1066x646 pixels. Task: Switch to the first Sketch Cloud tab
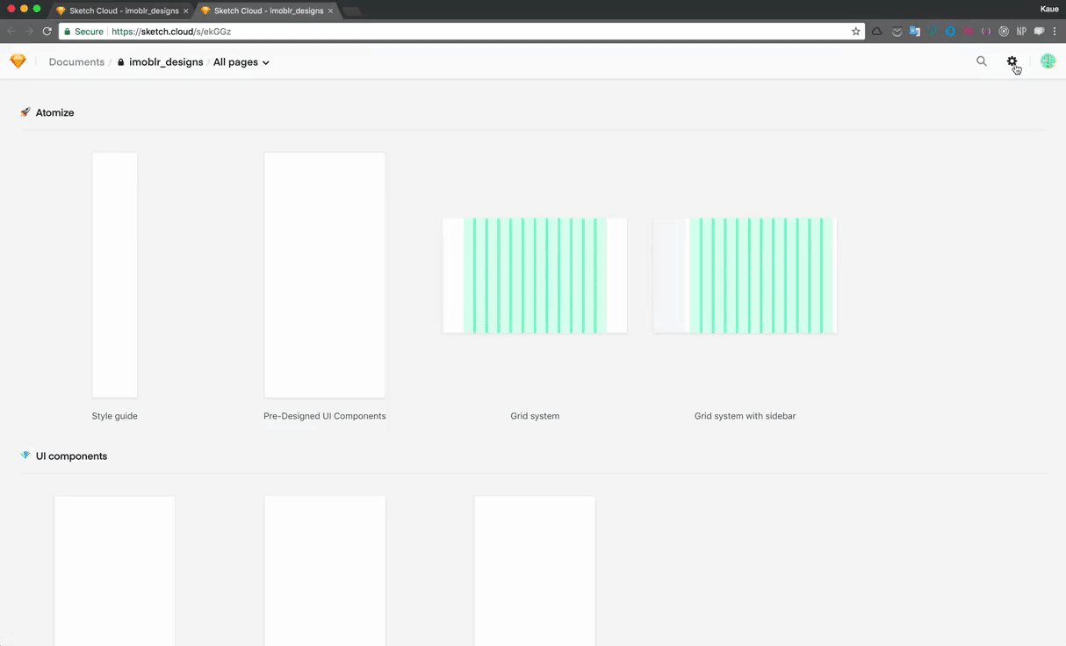120,11
